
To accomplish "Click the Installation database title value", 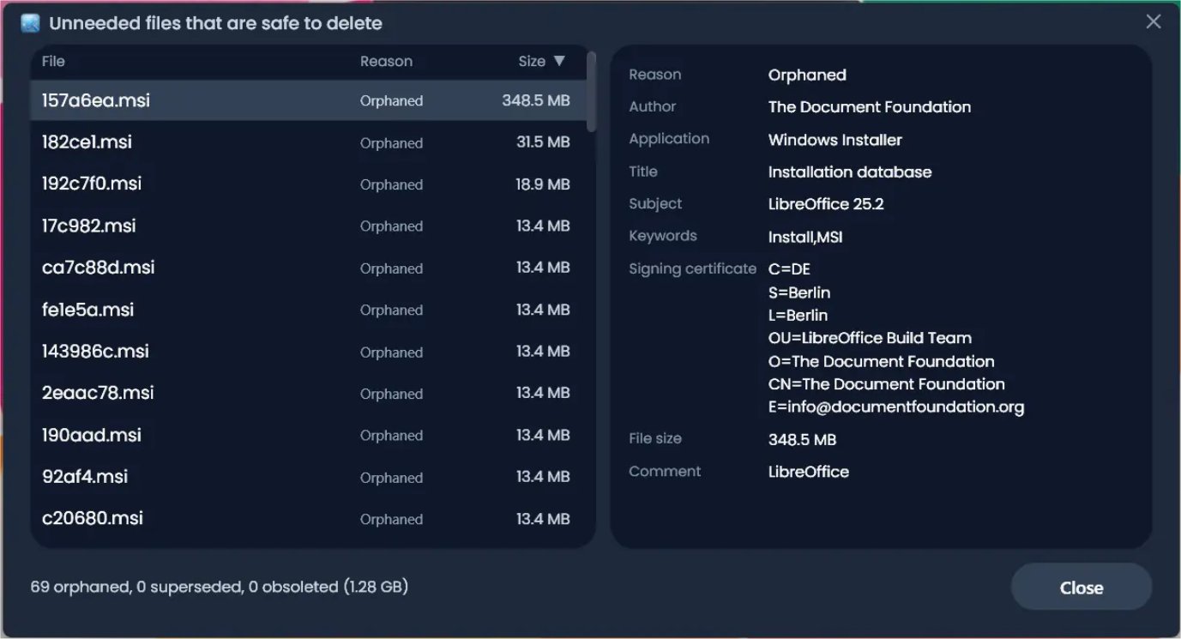I will click(850, 172).
